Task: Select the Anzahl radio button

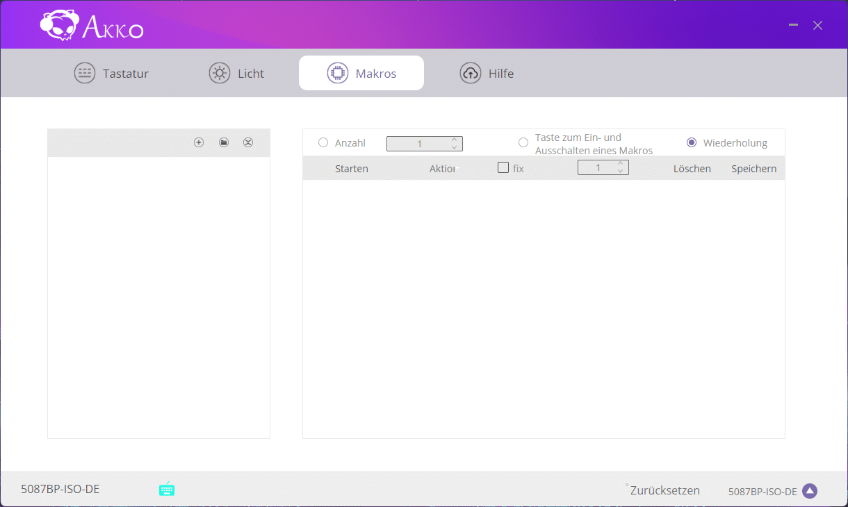Action: coord(323,142)
